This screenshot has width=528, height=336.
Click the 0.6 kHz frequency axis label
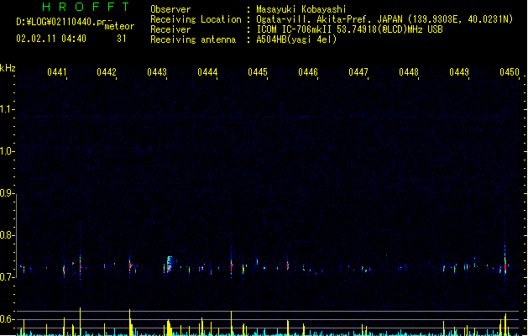point(7,319)
